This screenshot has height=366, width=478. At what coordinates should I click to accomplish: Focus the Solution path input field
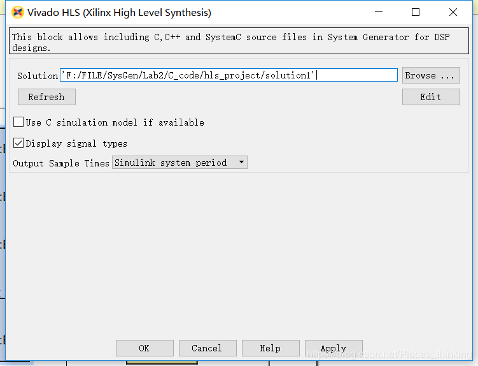coord(228,75)
